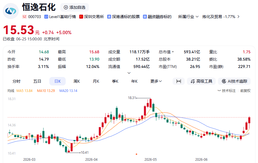Select the 年K chart tab
The height and width of the screenshot is (163, 258).
[134, 81]
